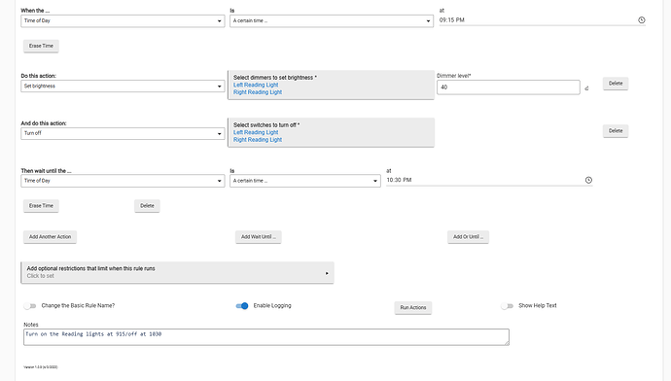Click the Run Actions button
Image resolution: width=671 pixels, height=381 pixels.
click(x=413, y=307)
